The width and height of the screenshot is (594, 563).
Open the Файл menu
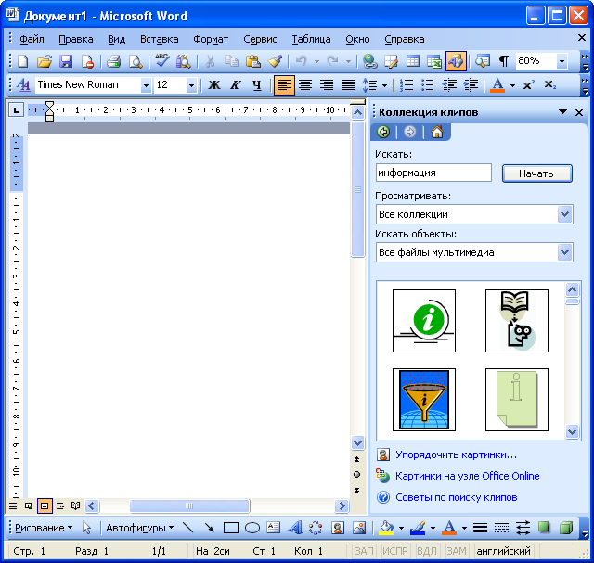tap(32, 39)
